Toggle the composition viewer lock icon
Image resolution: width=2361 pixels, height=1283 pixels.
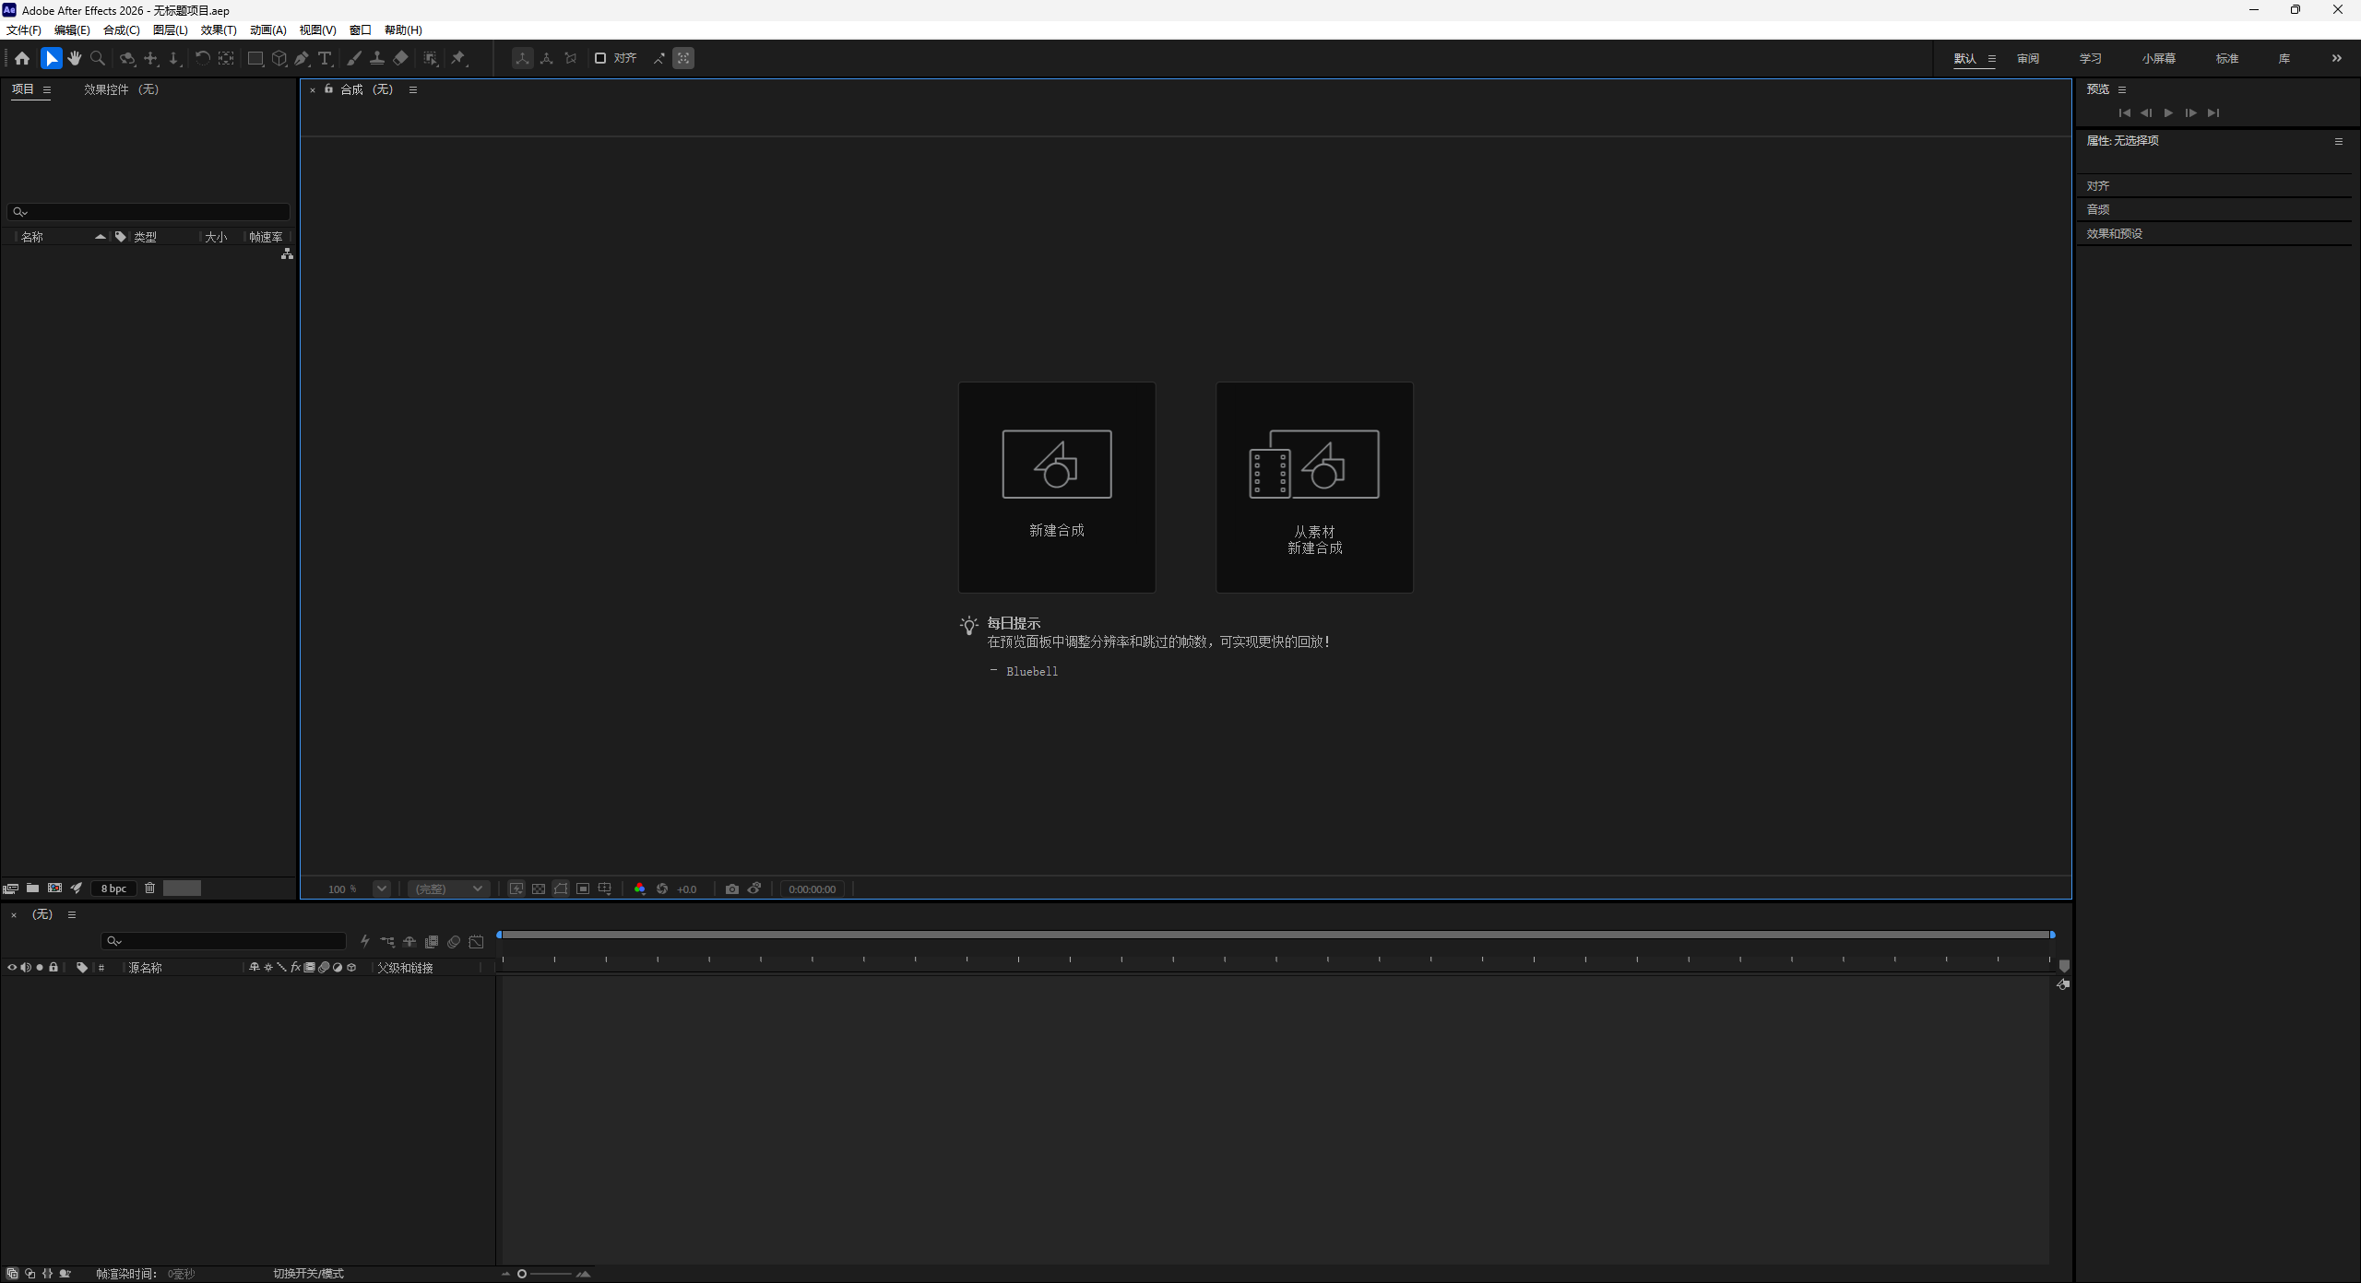328,89
